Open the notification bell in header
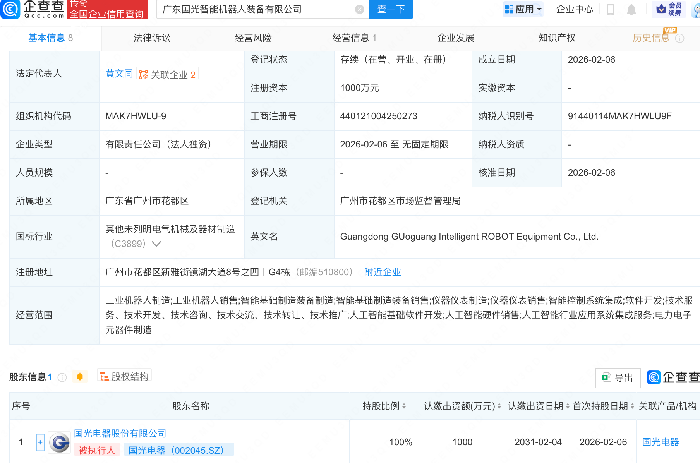 tap(631, 9)
